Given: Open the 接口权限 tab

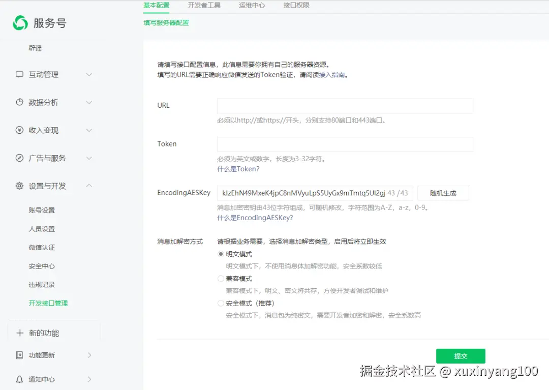Looking at the screenshot, I should 296,6.
